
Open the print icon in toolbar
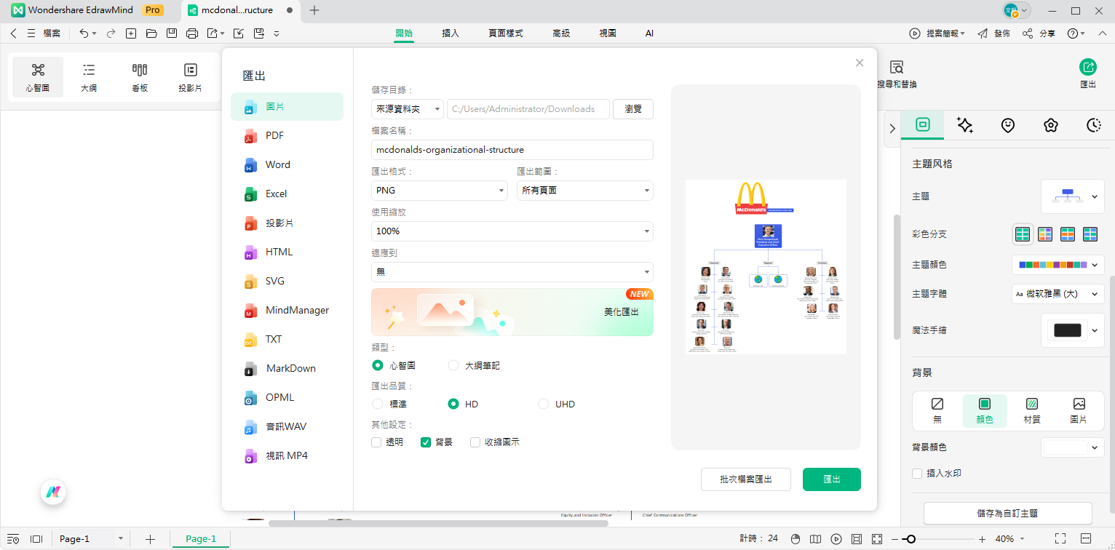pyautogui.click(x=192, y=33)
